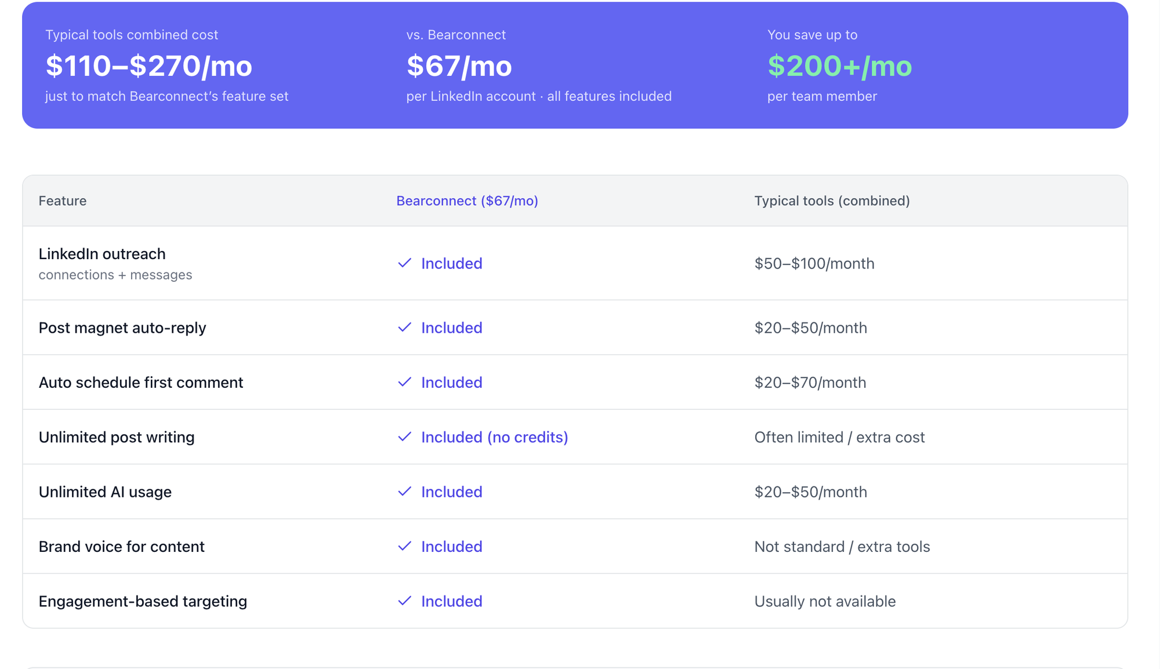This screenshot has width=1160, height=669.
Task: Select "Included" in the Engagement-based targeting row
Action: [x=452, y=601]
